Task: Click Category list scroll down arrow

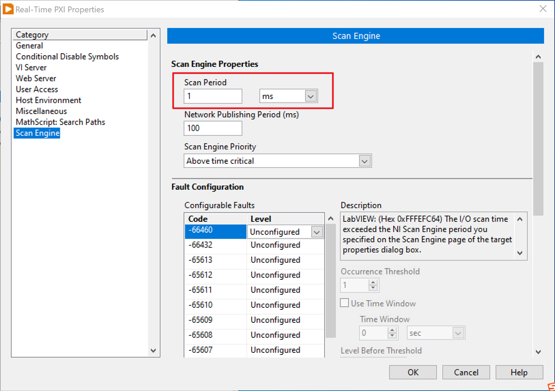Action: click(x=153, y=350)
